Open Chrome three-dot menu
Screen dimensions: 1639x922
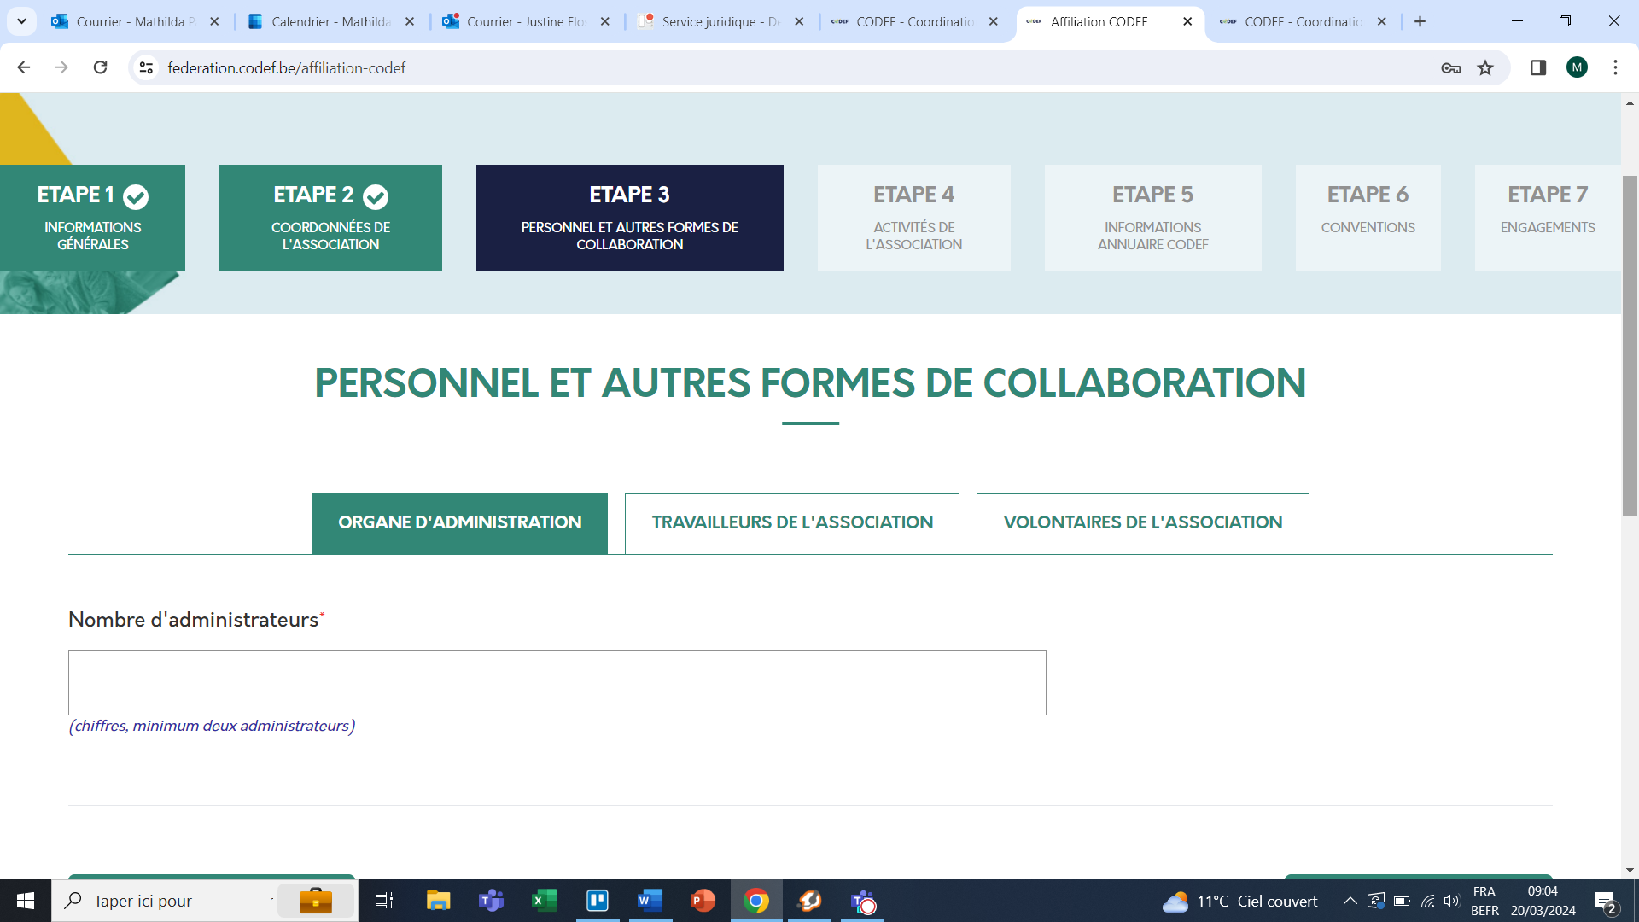(1615, 67)
